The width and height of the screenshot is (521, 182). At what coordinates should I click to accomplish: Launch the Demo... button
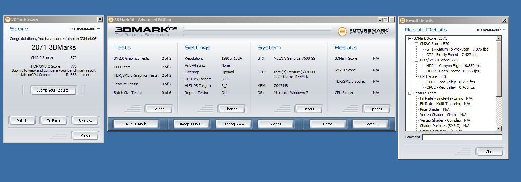click(x=329, y=124)
